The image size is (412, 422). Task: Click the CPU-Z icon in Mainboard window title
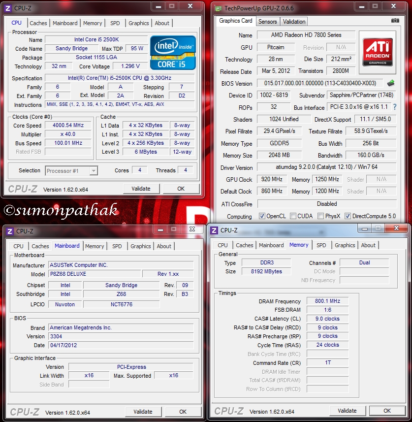[x=10, y=231]
